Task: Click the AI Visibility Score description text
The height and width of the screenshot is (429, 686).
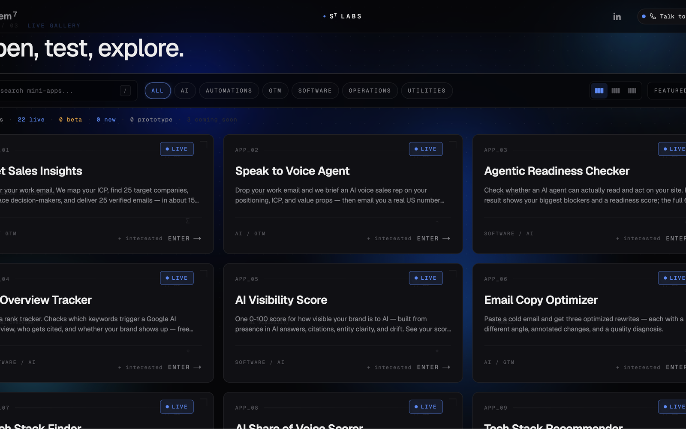Action: click(x=343, y=324)
